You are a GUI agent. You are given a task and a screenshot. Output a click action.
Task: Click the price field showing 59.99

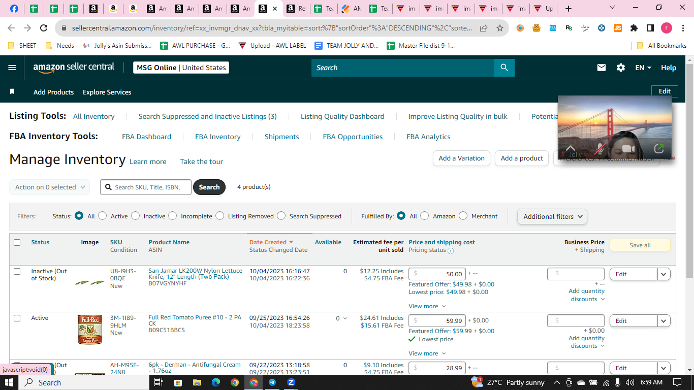click(x=437, y=321)
